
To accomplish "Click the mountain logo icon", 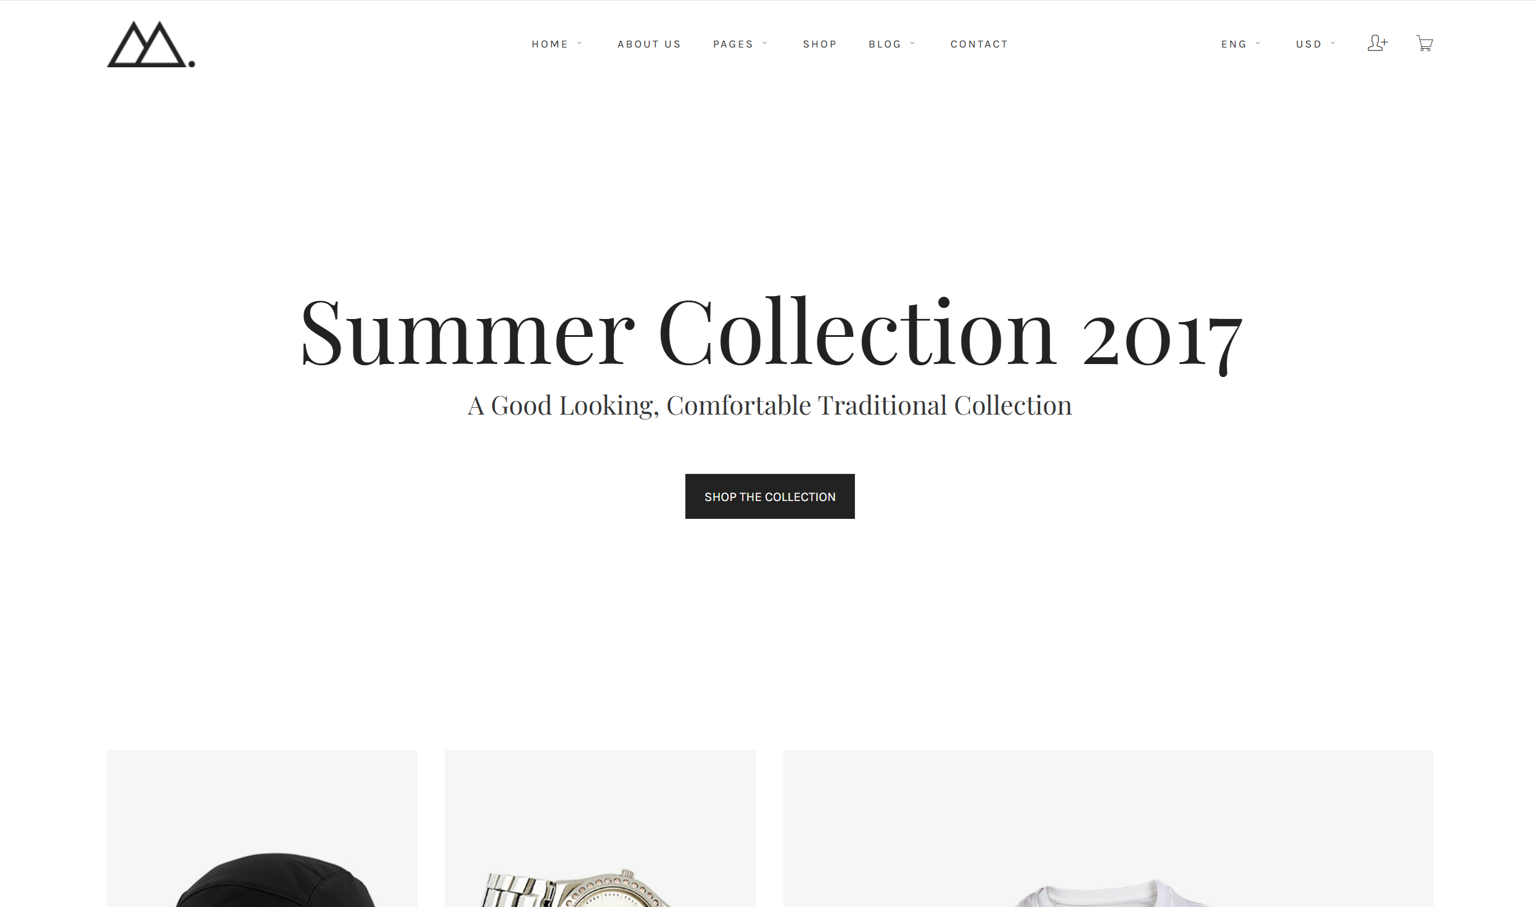I will (x=151, y=44).
